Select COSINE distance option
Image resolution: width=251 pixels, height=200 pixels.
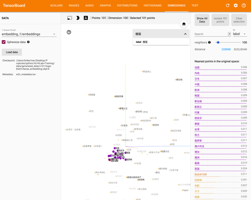[226, 49]
